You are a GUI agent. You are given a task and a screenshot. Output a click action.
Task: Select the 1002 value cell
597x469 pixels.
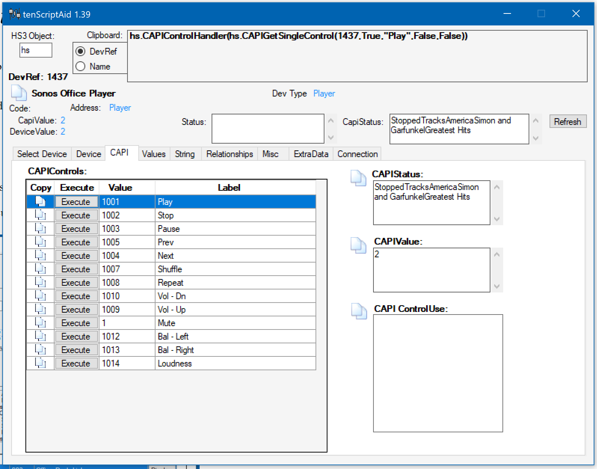[127, 215]
